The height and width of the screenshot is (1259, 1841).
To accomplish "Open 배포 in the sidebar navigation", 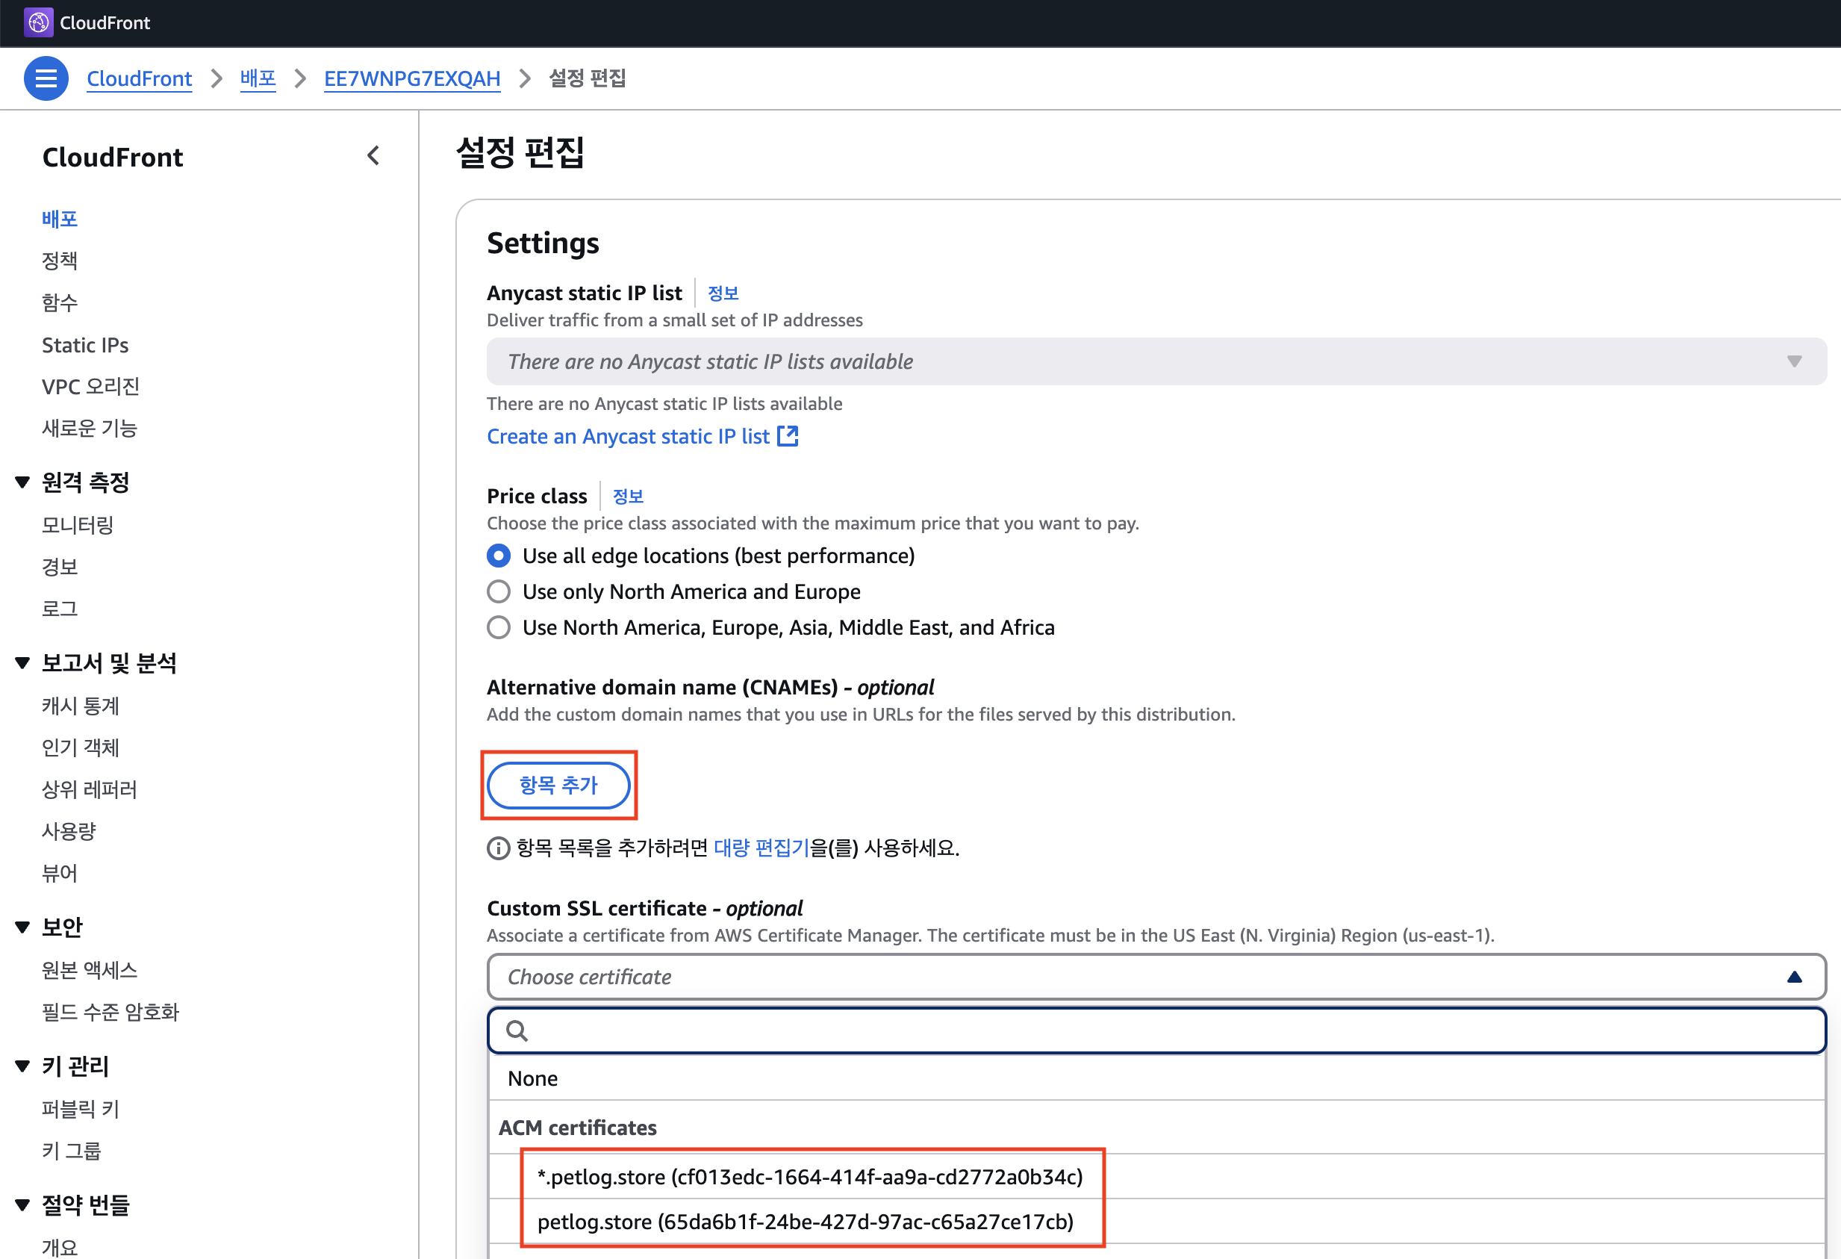I will [x=60, y=219].
